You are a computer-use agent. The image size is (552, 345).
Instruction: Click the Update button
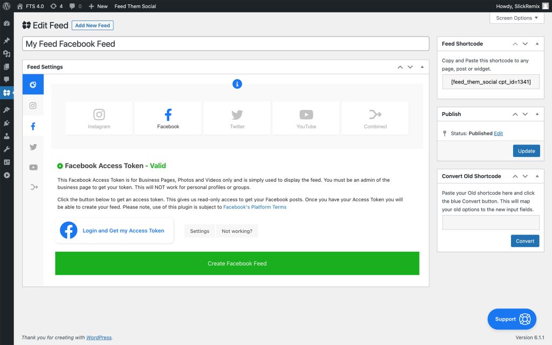(526, 151)
